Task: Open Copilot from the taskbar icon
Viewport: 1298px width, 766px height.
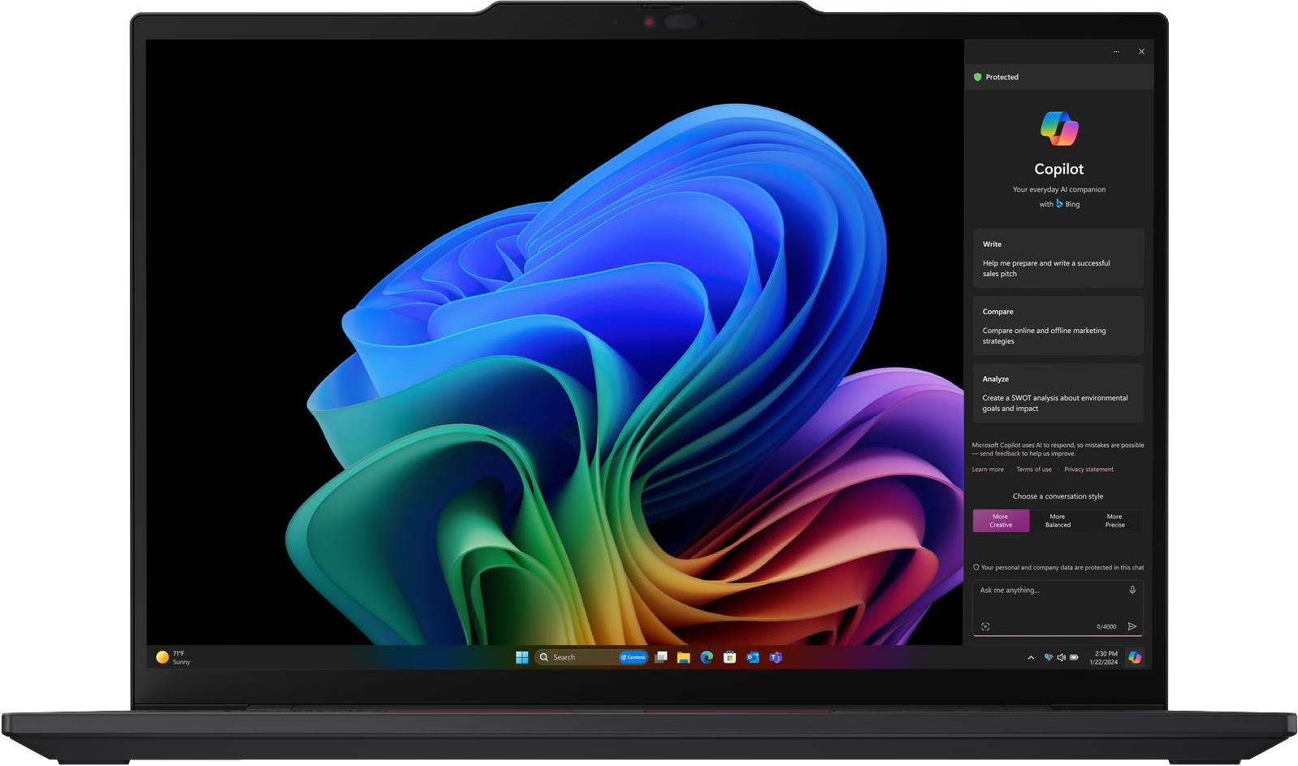Action: point(1134,657)
